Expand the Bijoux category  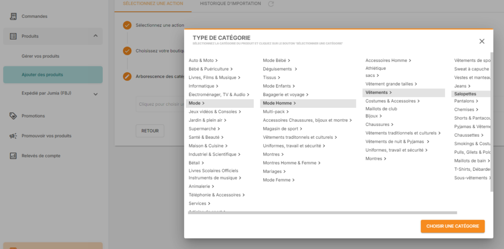pos(374,116)
